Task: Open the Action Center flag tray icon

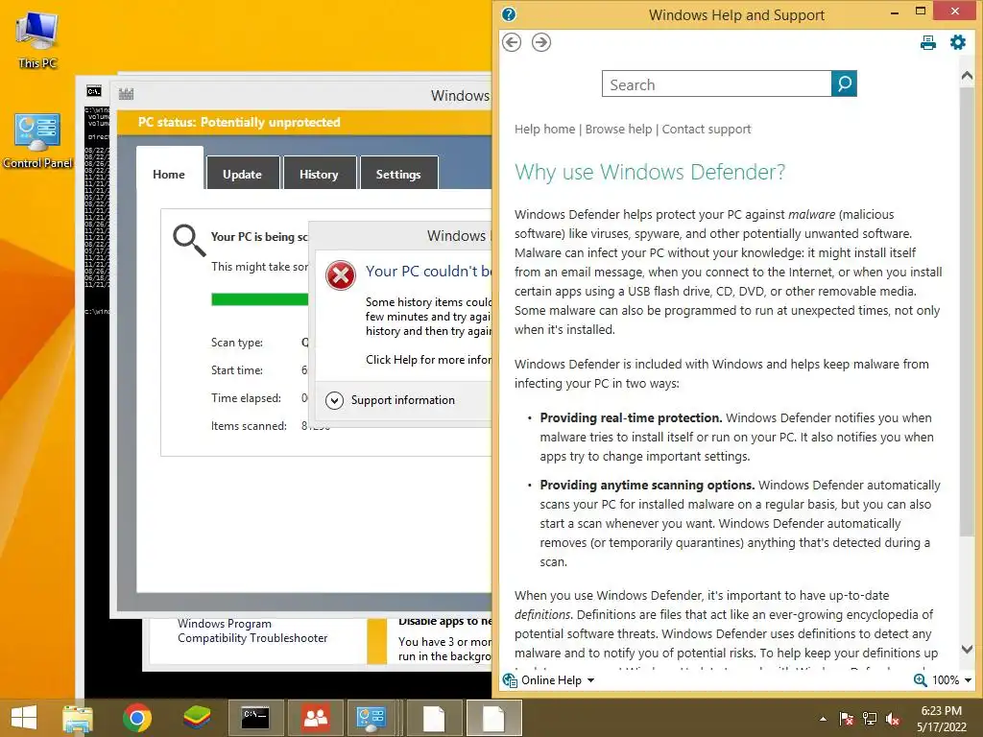Action: (x=847, y=719)
